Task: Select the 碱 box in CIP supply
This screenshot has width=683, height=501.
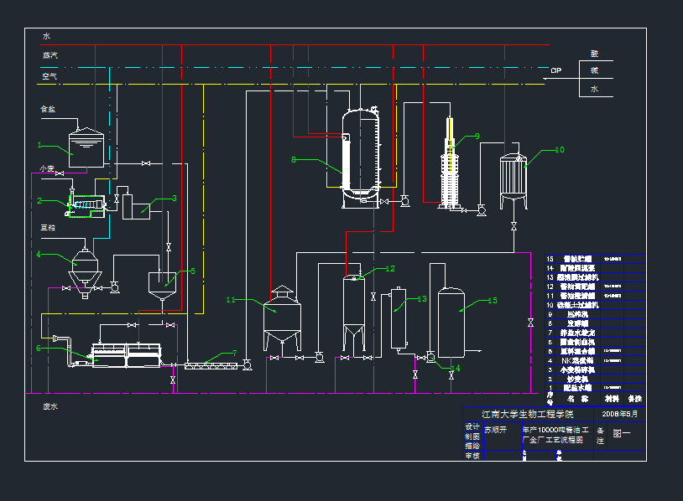Action: [x=595, y=70]
